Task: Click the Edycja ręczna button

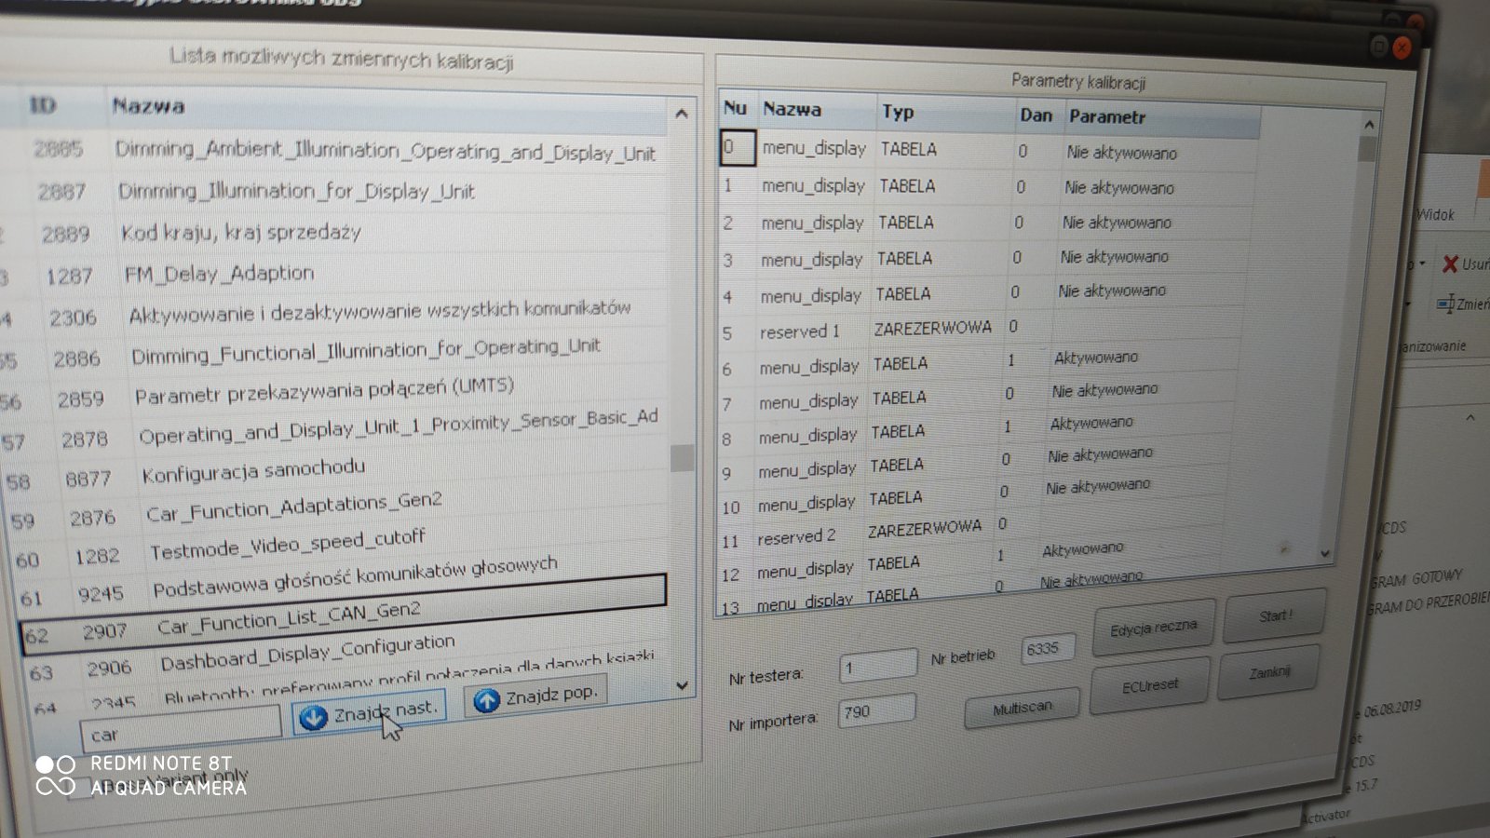Action: coord(1154,628)
